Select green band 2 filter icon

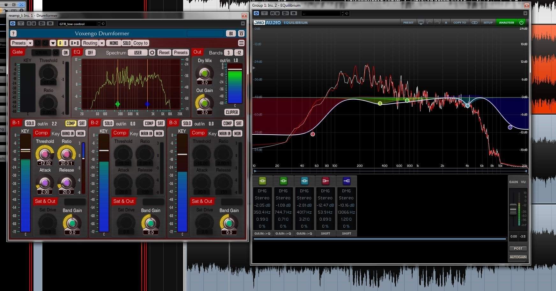[283, 181]
